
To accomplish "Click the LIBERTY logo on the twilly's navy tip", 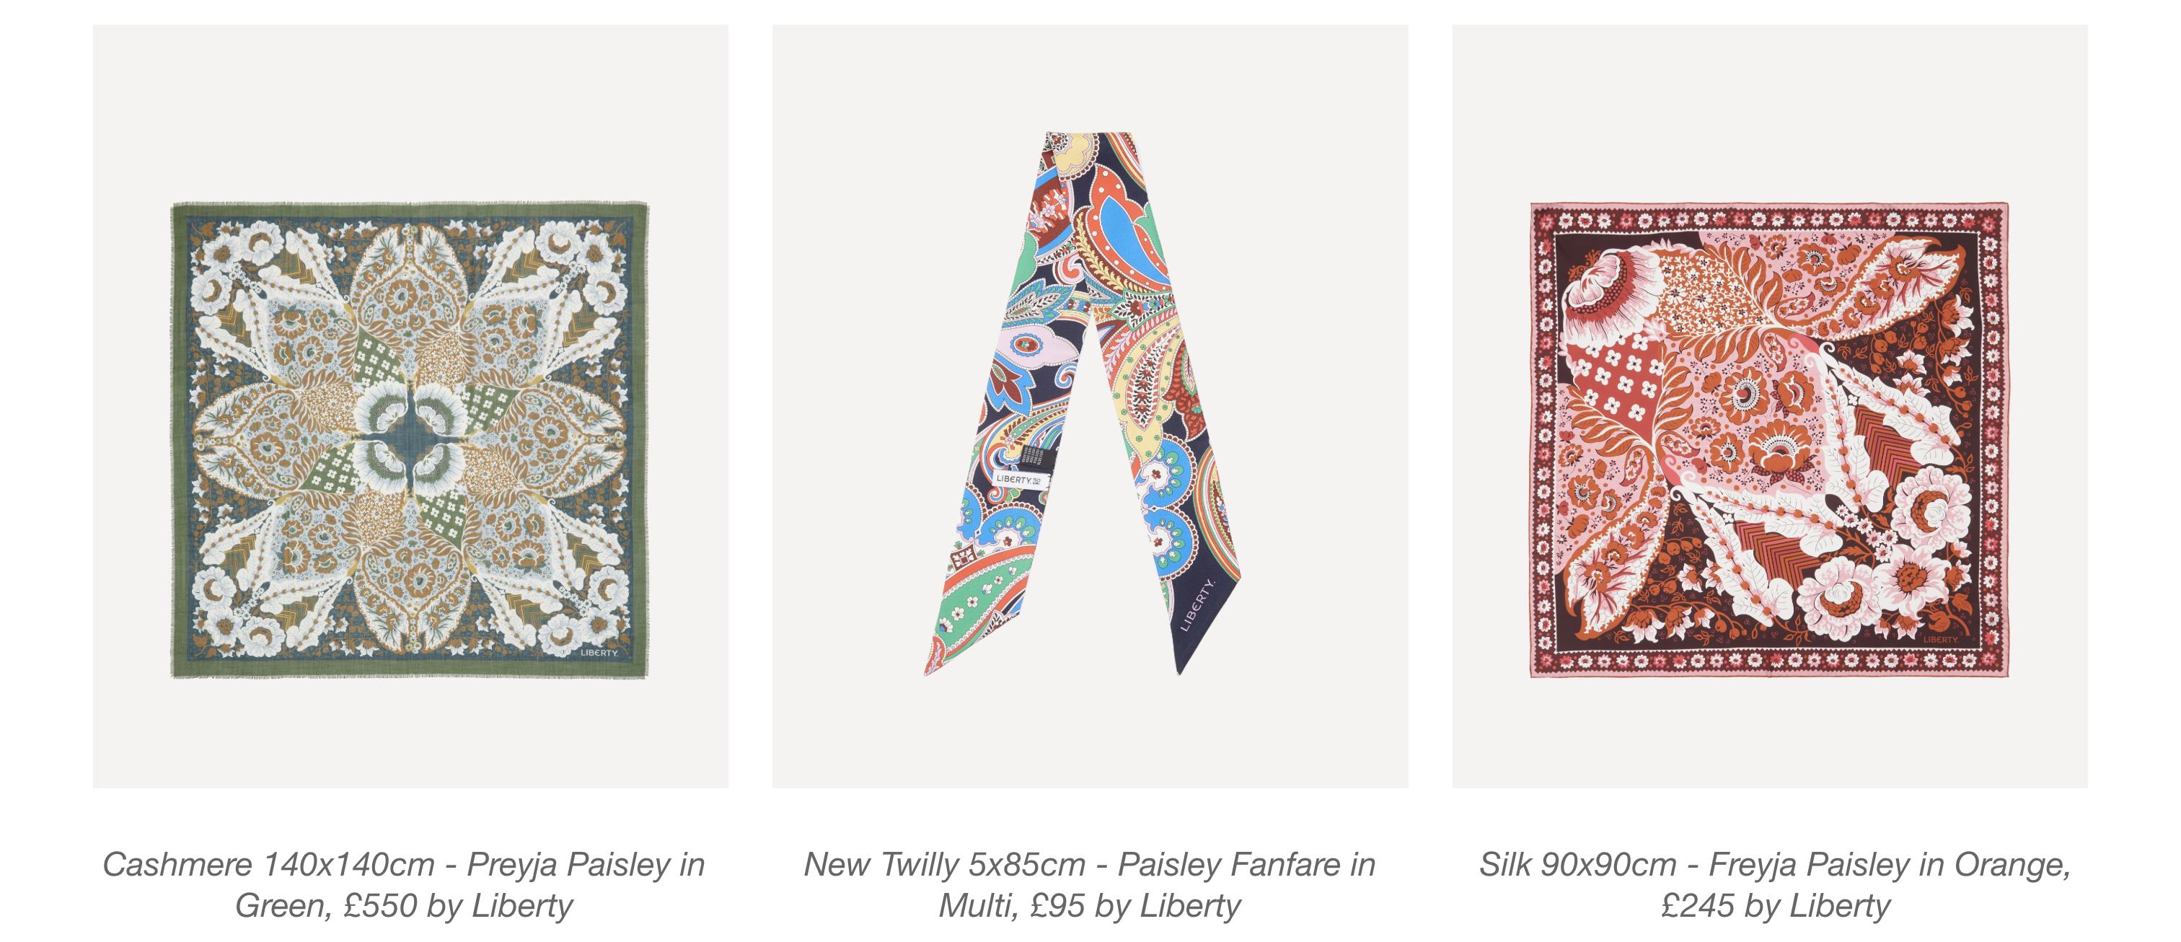I will point(1198,605).
